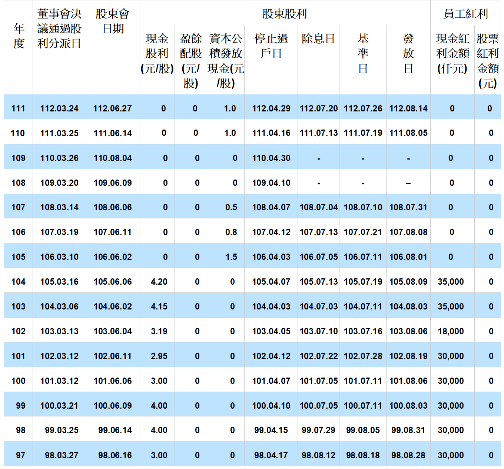Select cash bonus amount 18,000
The image size is (504, 469).
[451, 331]
